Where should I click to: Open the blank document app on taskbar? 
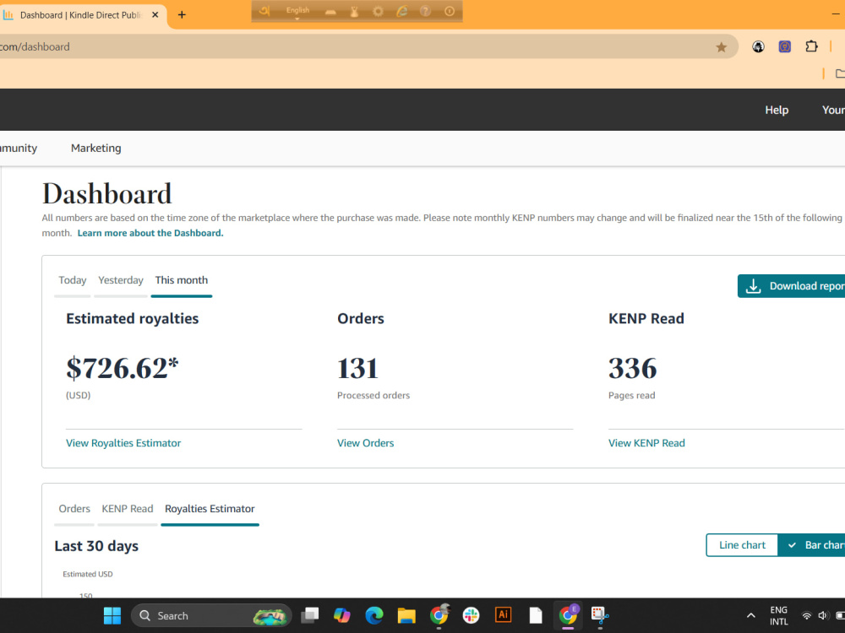[536, 615]
